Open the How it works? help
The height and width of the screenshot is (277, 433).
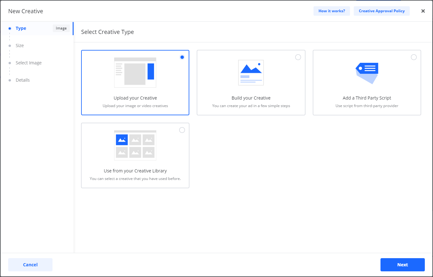(331, 11)
